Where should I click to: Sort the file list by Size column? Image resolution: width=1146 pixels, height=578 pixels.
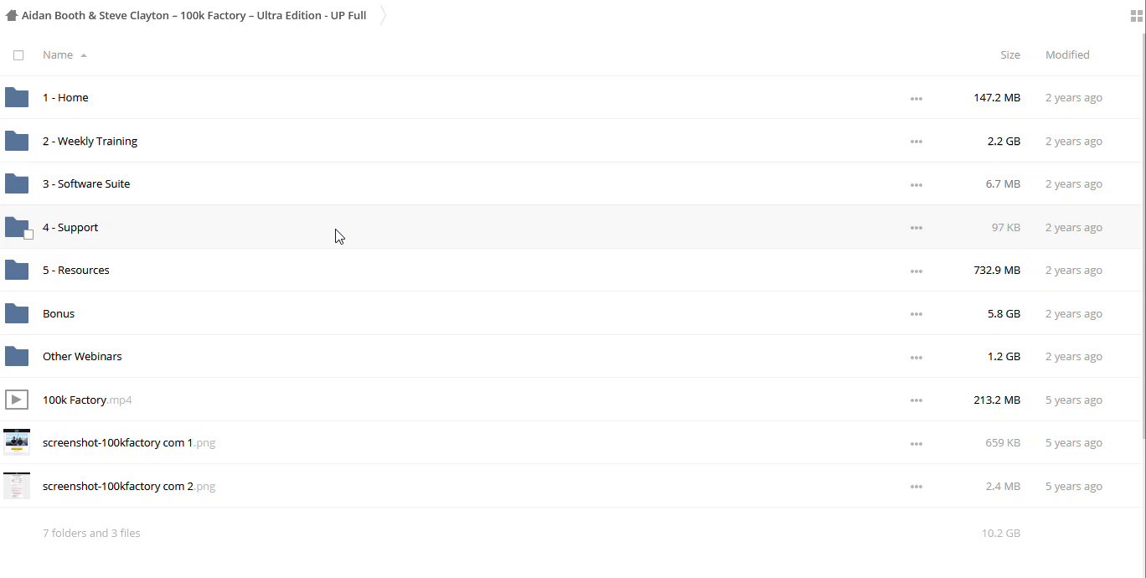(1009, 55)
